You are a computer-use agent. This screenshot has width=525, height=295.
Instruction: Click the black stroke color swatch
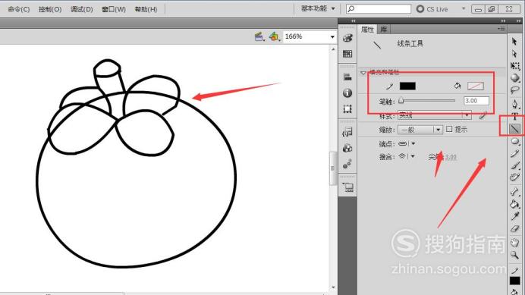click(x=407, y=86)
